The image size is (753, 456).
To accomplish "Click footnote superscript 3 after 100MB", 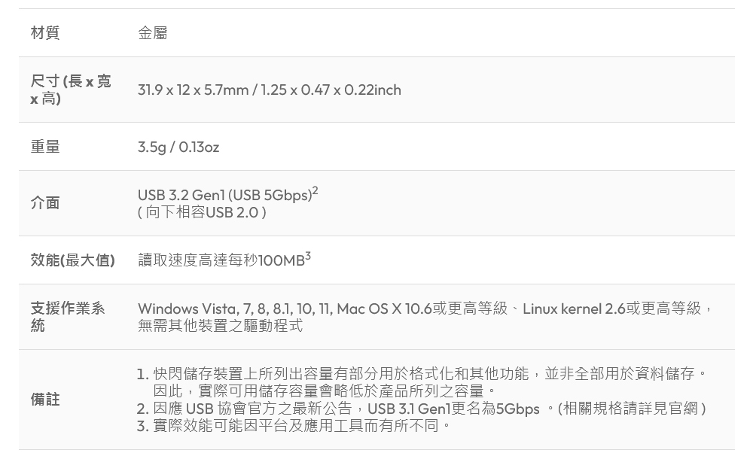I will [x=308, y=257].
